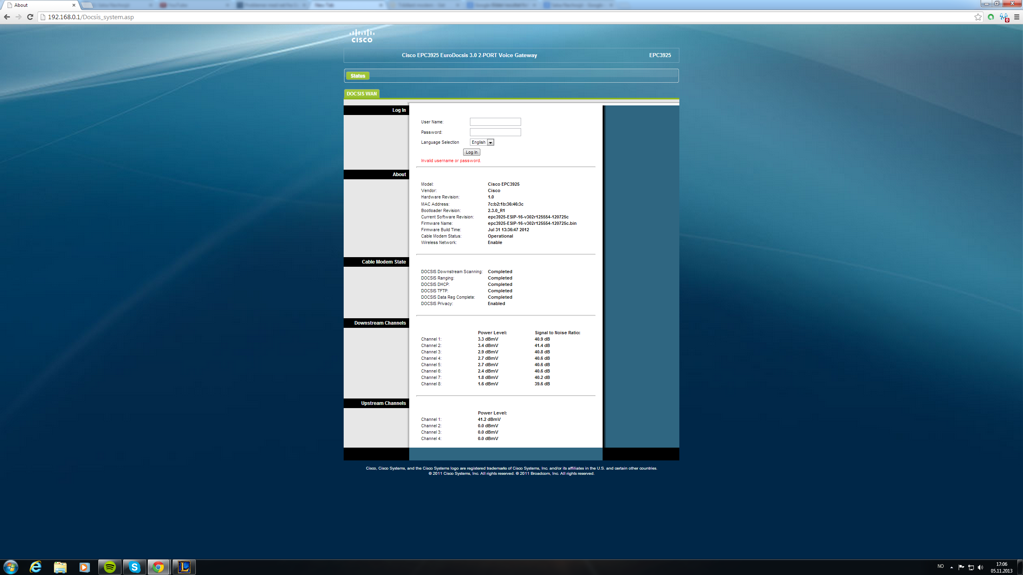Viewport: 1023px width, 575px height.
Task: Click the Firmware Build Time value
Action: click(x=508, y=230)
